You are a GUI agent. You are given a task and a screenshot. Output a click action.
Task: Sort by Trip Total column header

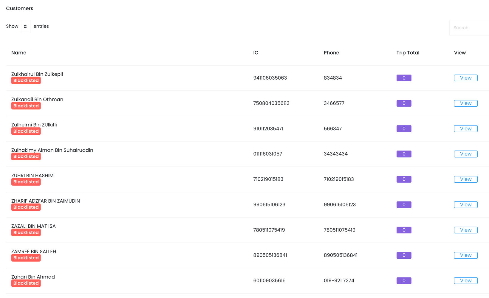(x=408, y=53)
